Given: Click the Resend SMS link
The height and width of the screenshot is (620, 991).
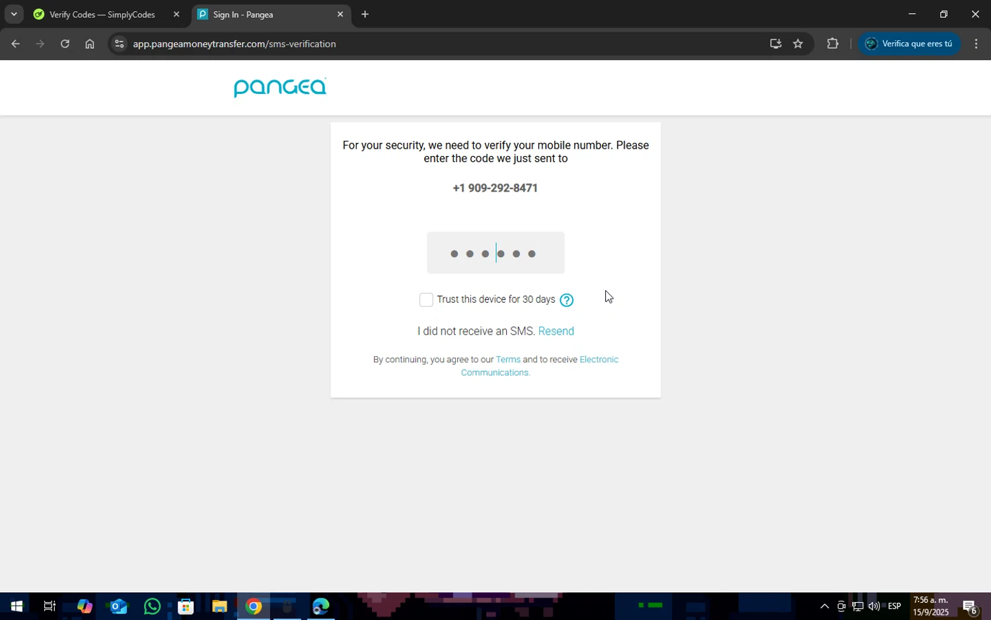Looking at the screenshot, I should (x=556, y=331).
